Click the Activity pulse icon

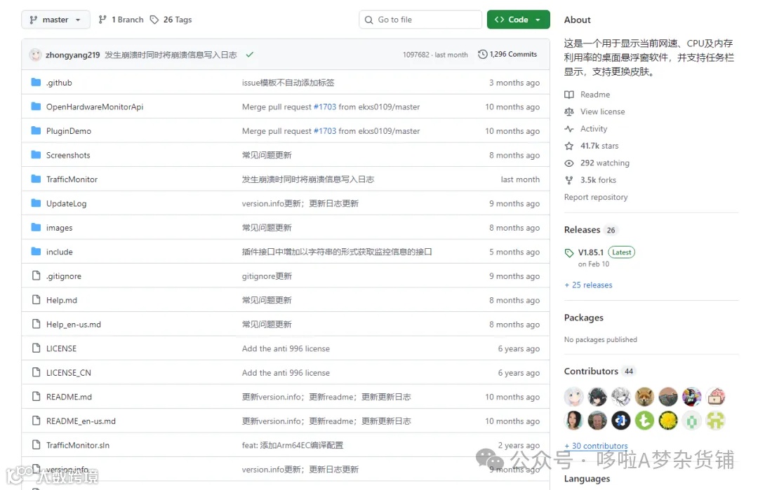tap(569, 129)
